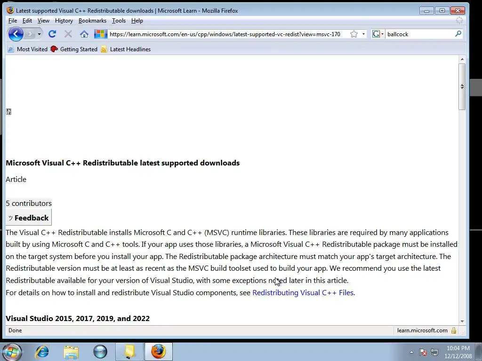Open the Edit menu

[x=27, y=21]
